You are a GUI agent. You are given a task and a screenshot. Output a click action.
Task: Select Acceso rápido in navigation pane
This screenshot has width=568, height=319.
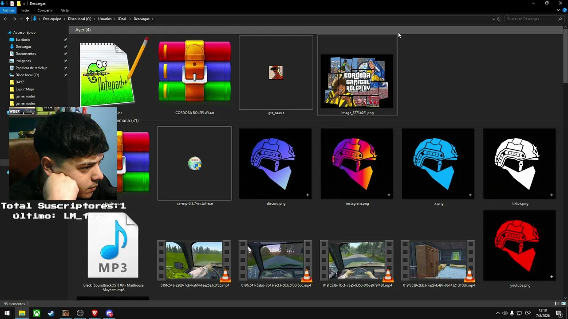tap(24, 32)
